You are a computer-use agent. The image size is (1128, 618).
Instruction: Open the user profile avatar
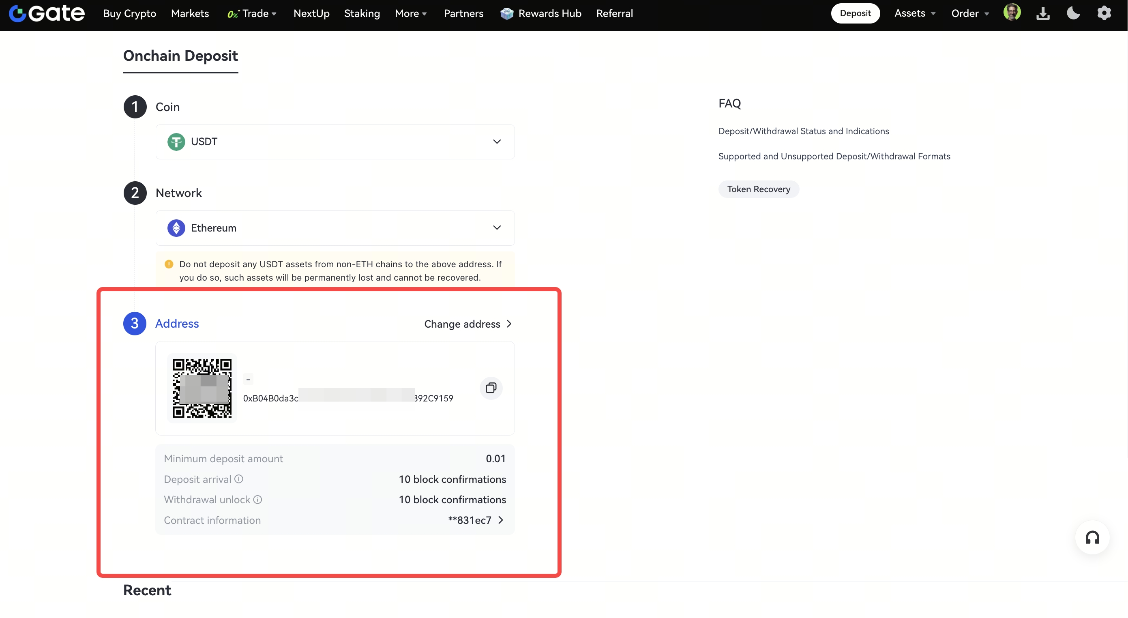pyautogui.click(x=1012, y=13)
